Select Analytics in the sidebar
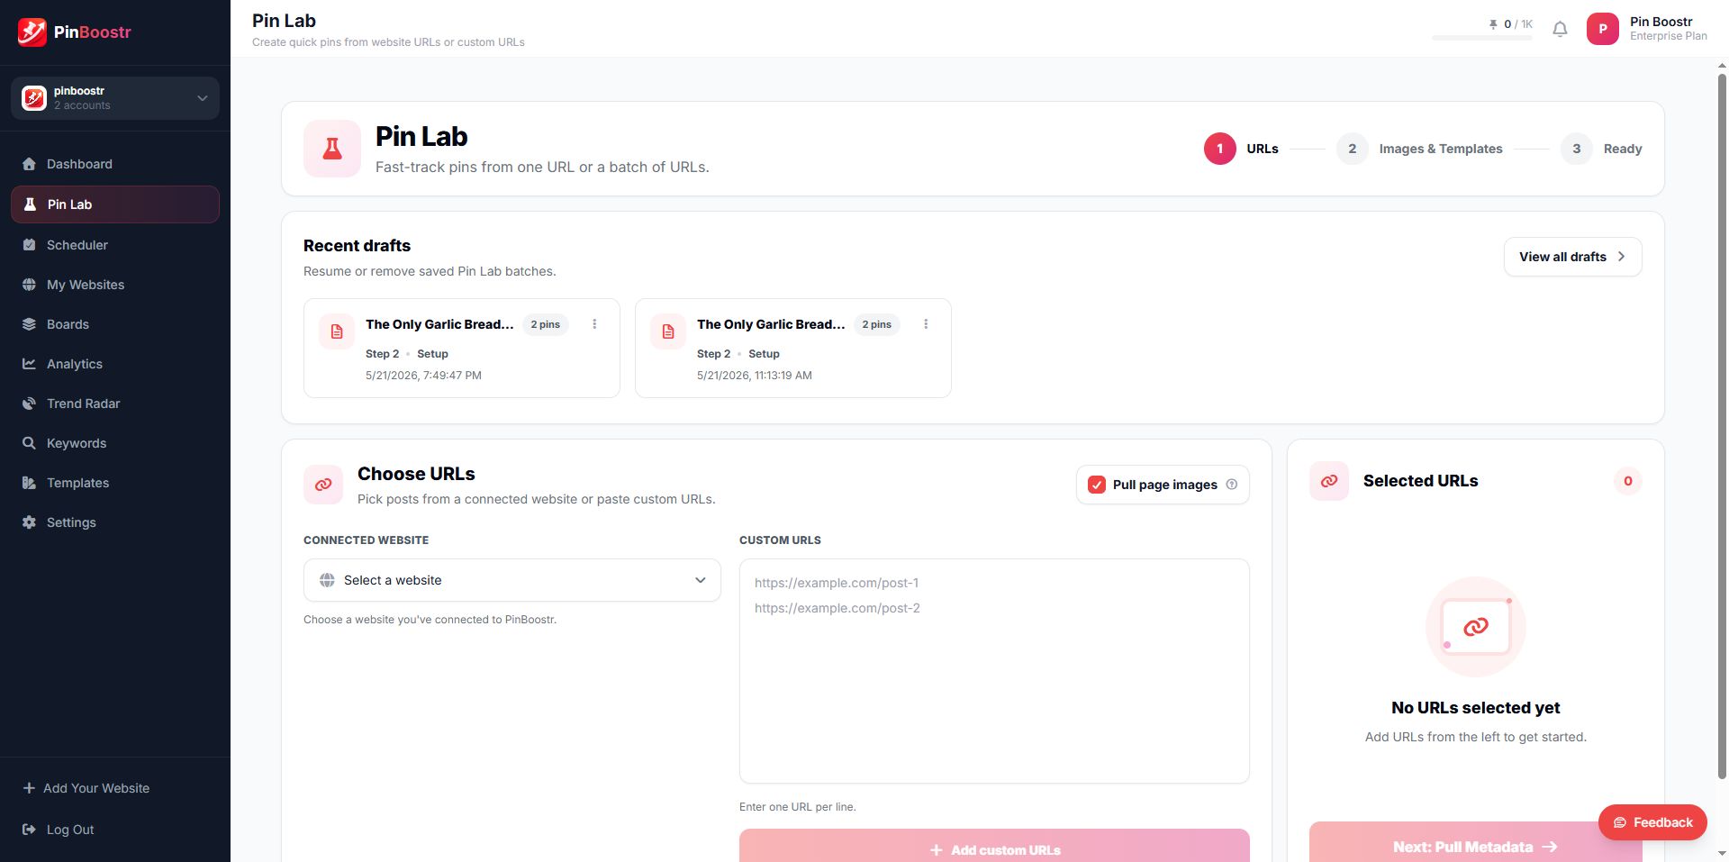Image resolution: width=1729 pixels, height=862 pixels. (115, 364)
